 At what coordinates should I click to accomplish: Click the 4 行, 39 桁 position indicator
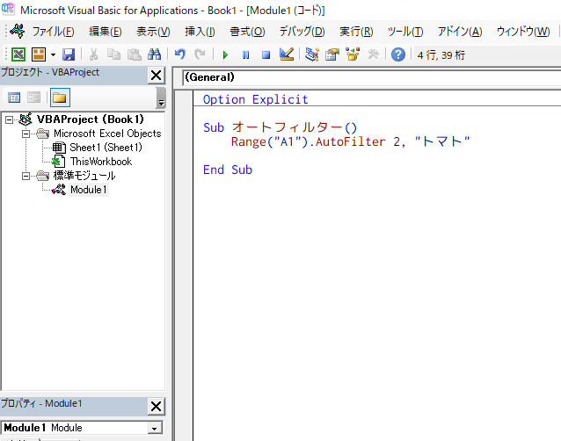click(x=441, y=55)
